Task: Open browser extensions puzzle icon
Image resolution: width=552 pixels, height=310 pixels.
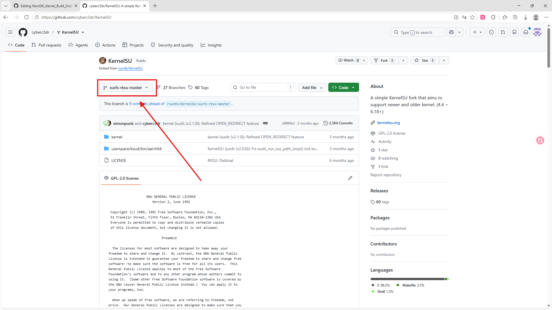Action: pos(493,17)
